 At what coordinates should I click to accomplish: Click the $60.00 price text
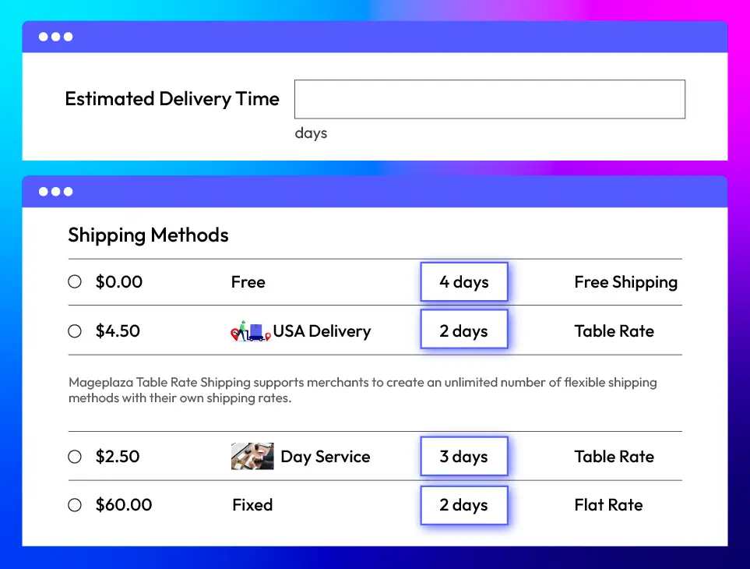[123, 505]
